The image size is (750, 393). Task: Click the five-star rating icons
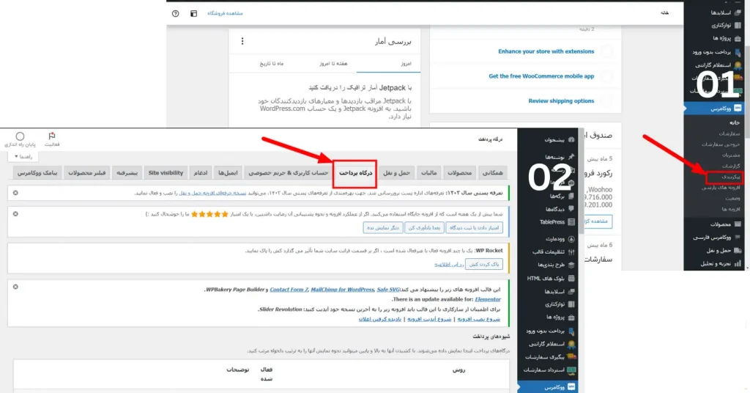click(209, 214)
